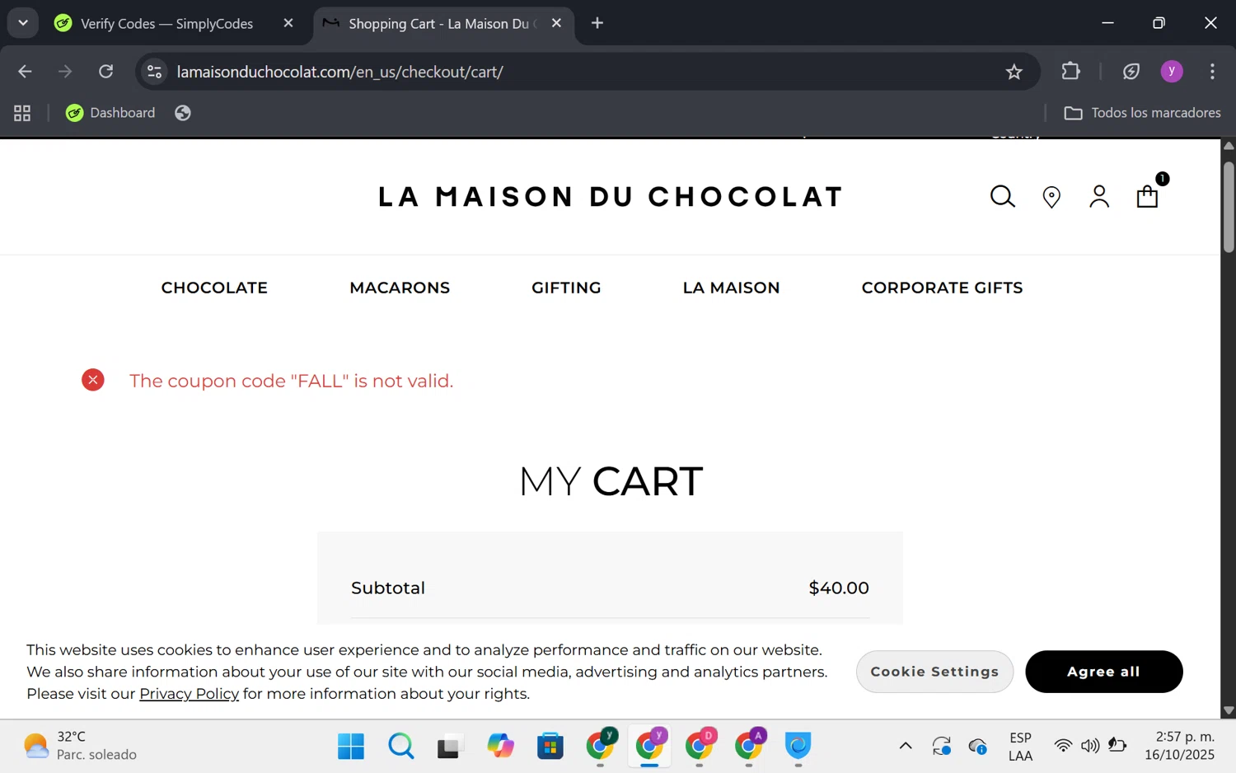The height and width of the screenshot is (773, 1236).
Task: Bookmark this page with the star
Action: coord(1014,72)
